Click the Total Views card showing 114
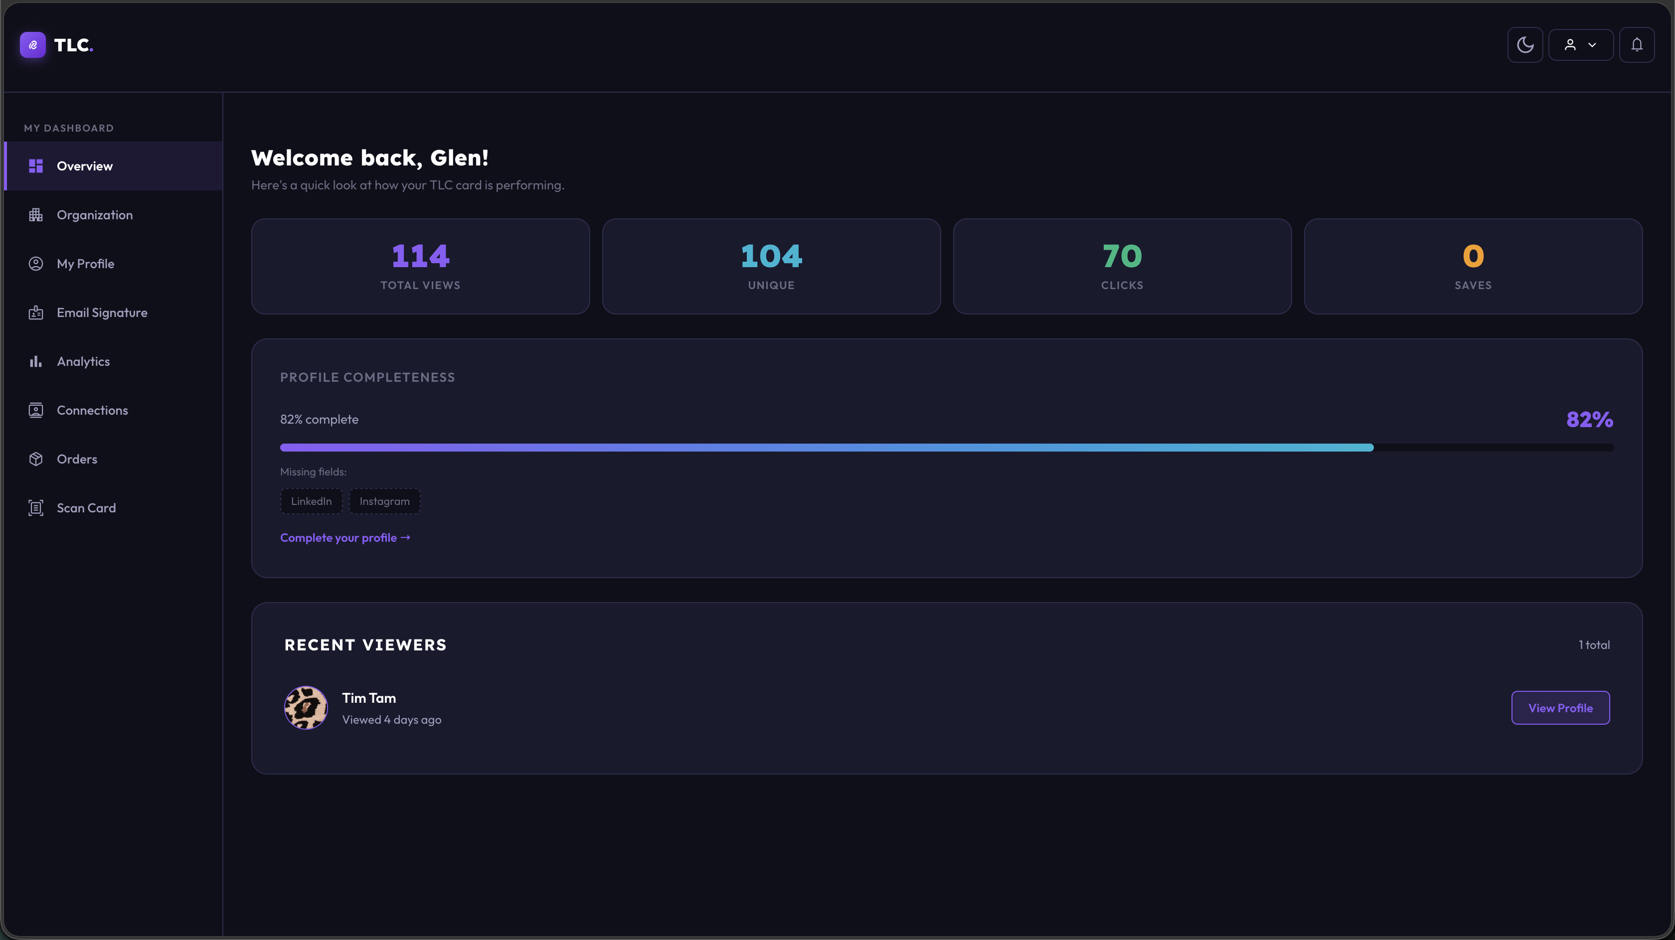 point(420,267)
